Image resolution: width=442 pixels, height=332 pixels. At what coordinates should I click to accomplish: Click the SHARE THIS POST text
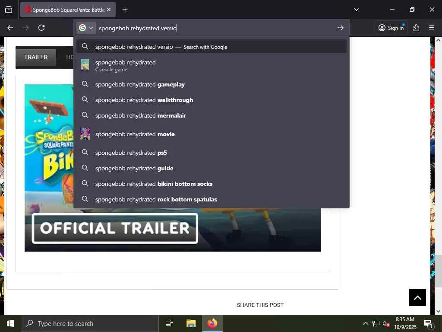coord(260,305)
